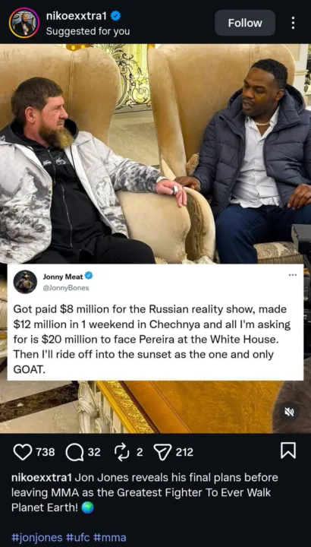Image resolution: width=311 pixels, height=547 pixels.
Task: Open the three-dot more options menu
Action: point(293,23)
